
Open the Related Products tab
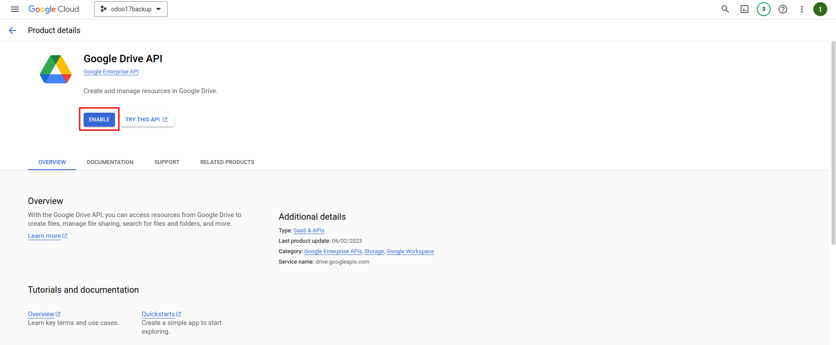tap(227, 162)
